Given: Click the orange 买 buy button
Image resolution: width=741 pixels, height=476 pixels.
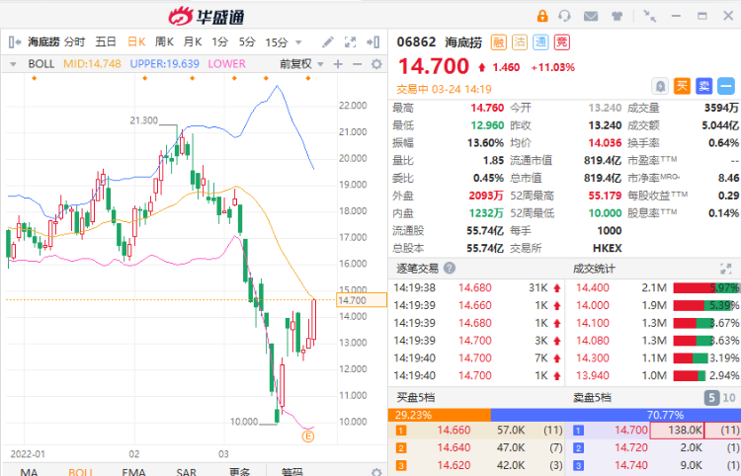Looking at the screenshot, I should pos(682,86).
